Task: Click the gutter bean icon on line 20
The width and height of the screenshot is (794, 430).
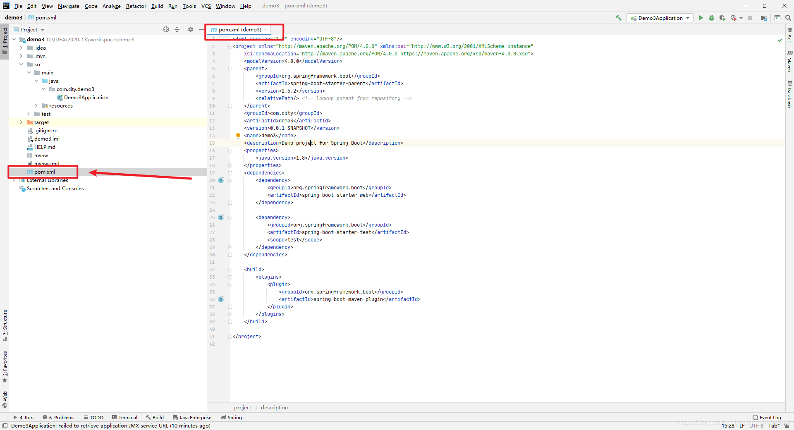Action: pyautogui.click(x=221, y=180)
